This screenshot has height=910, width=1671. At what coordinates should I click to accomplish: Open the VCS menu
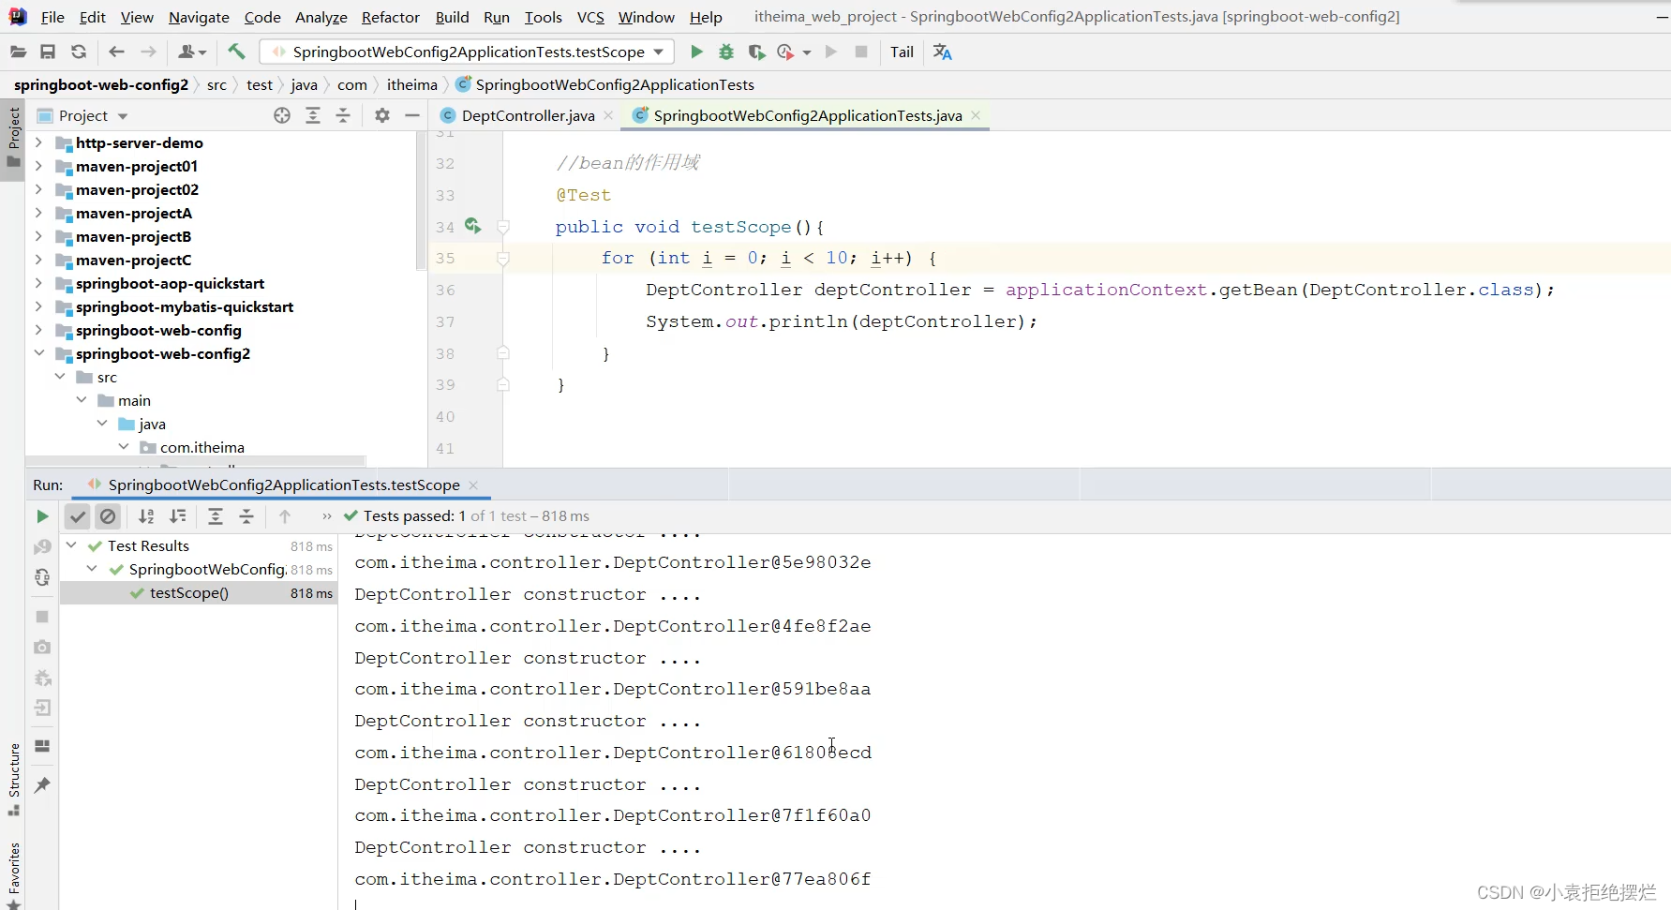tap(590, 17)
